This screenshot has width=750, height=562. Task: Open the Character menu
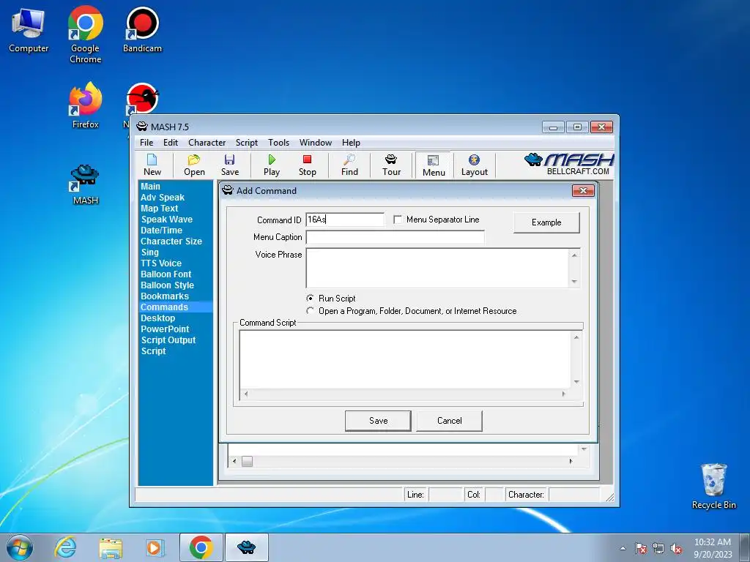pyautogui.click(x=207, y=143)
